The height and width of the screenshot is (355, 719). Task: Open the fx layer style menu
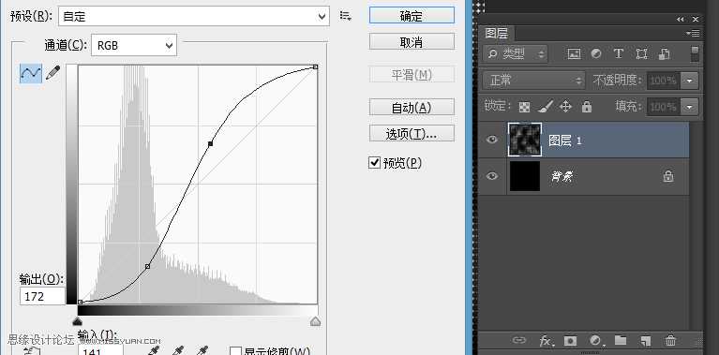546,340
